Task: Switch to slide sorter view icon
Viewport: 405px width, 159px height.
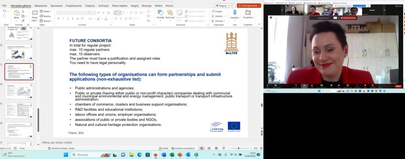Action: (209, 148)
